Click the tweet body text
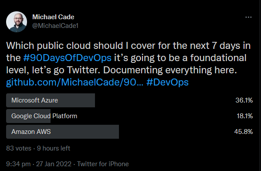Viewport: 261px width, 171px height. 129,64
